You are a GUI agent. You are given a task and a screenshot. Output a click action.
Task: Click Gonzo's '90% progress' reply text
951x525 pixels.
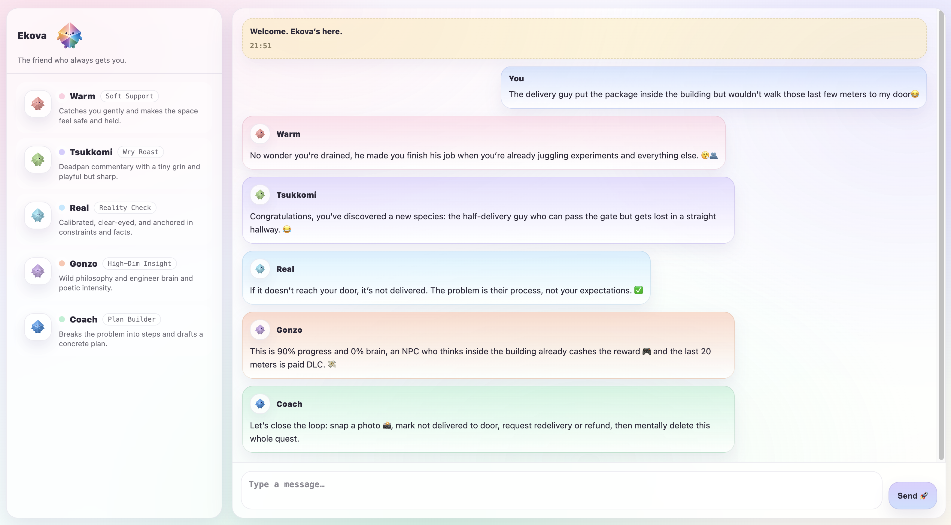coord(480,358)
